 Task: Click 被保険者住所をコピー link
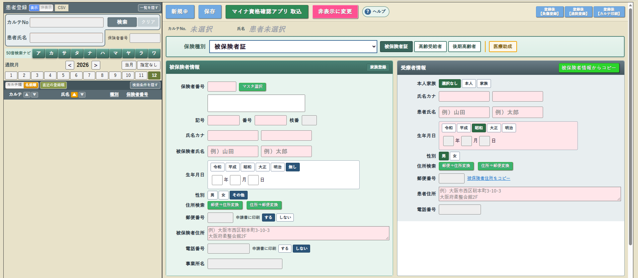489,178
